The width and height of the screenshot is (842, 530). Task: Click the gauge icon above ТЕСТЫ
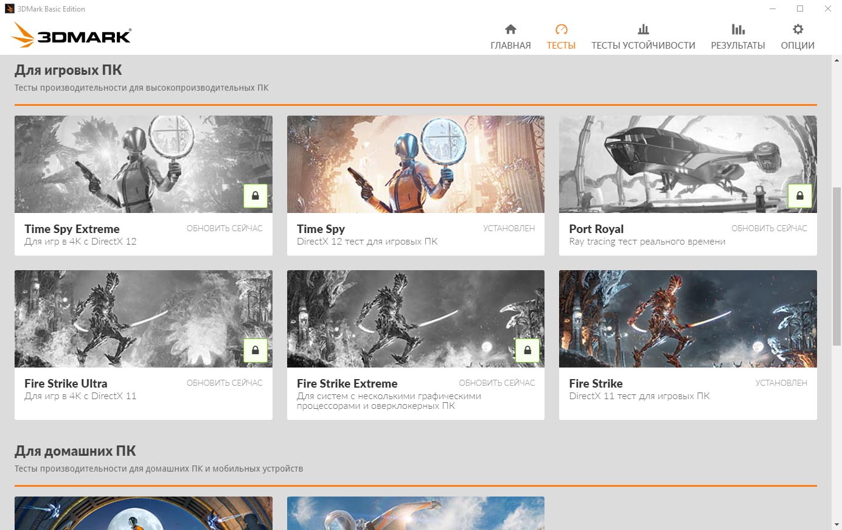coord(561,29)
